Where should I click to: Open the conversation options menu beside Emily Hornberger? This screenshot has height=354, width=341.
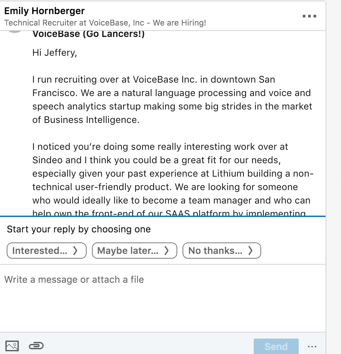point(309,16)
